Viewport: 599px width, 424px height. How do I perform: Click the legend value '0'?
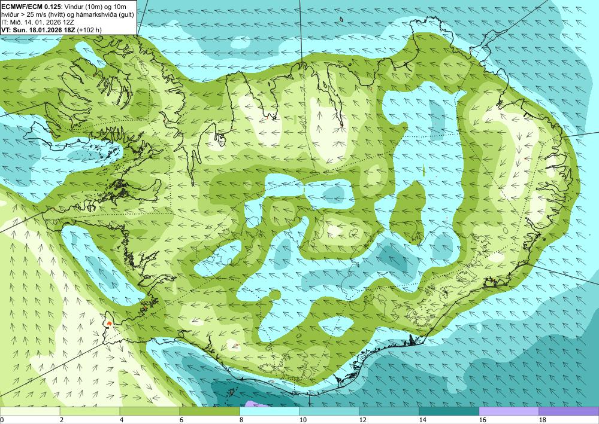[2, 420]
